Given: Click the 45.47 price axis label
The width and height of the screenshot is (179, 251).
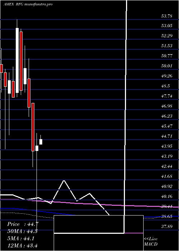Looking at the screenshot, I should point(167,126).
